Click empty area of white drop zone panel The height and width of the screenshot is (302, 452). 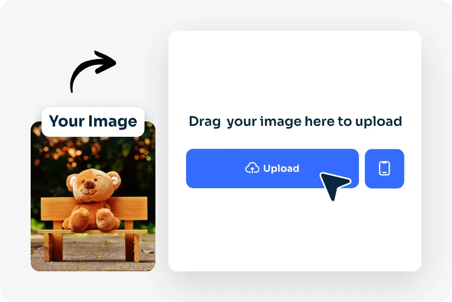click(x=294, y=72)
